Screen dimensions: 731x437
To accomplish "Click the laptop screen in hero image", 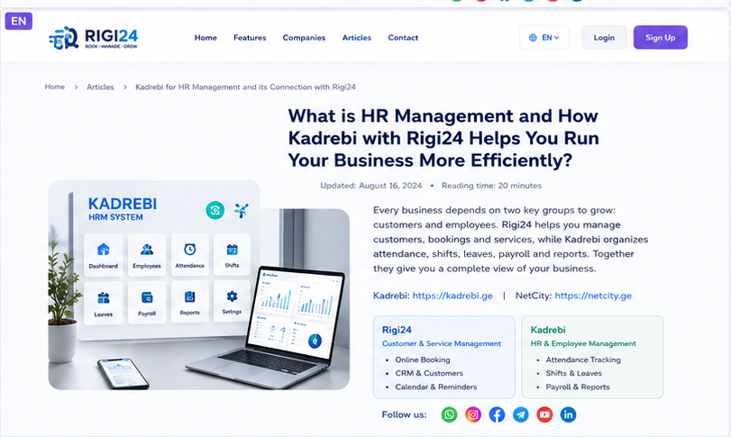I will (x=296, y=314).
